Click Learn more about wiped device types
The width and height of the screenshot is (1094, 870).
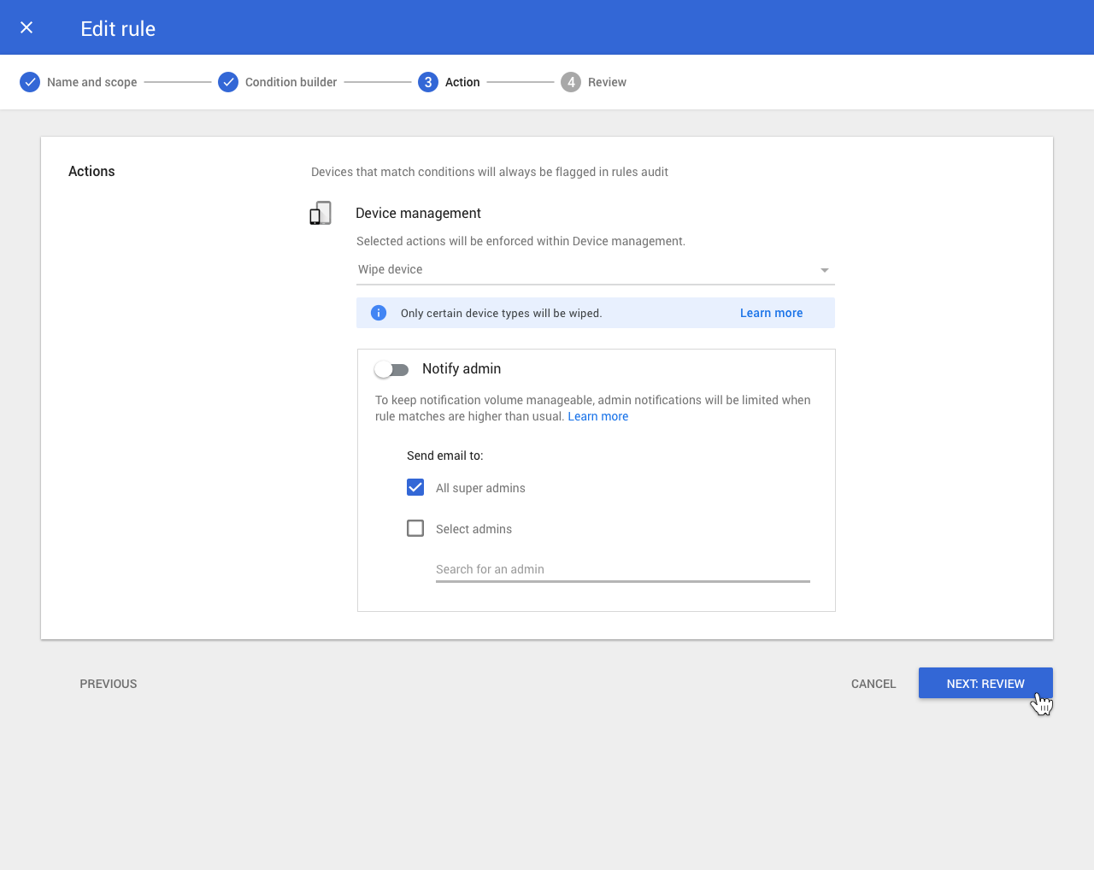771,313
